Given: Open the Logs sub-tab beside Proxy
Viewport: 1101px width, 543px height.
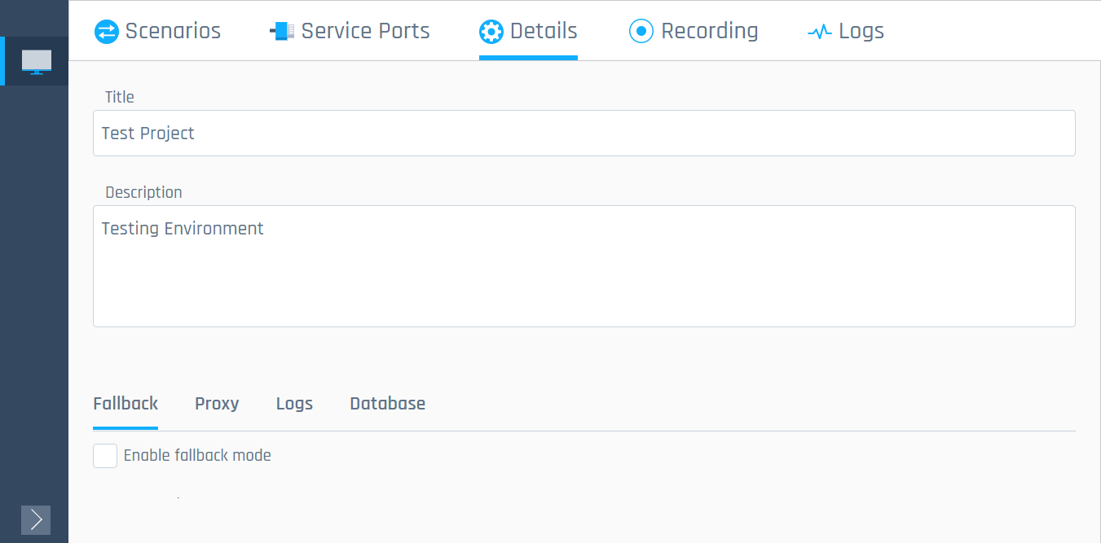Looking at the screenshot, I should point(294,404).
